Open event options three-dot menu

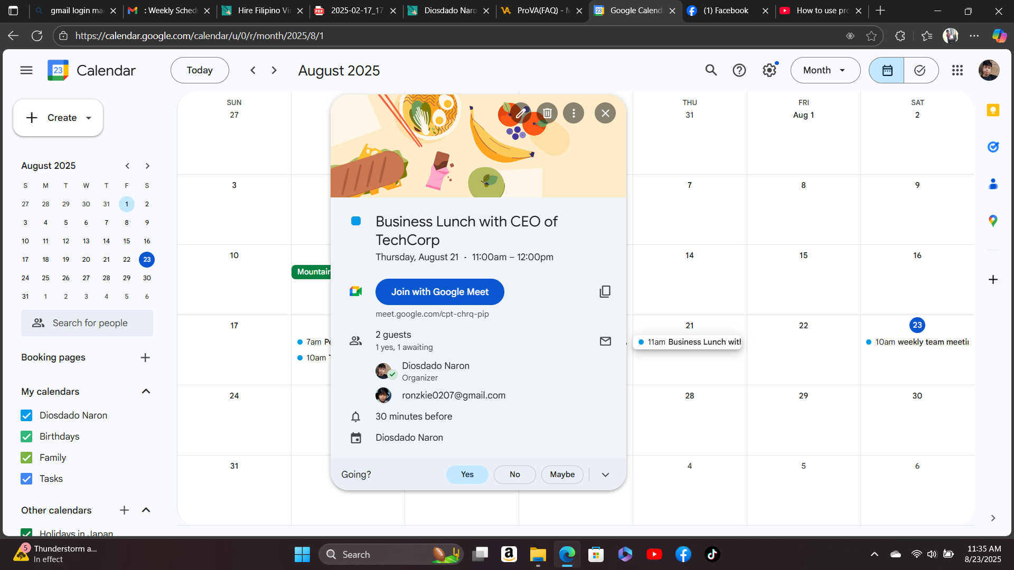[x=574, y=113]
